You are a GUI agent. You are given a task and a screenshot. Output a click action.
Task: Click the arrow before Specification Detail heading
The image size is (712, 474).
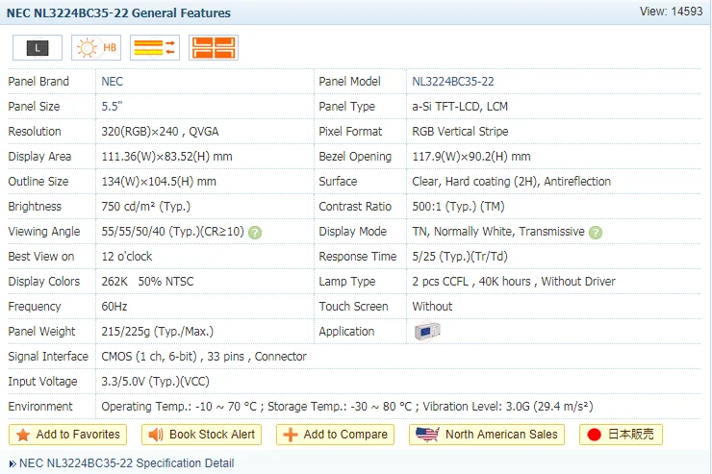point(13,464)
